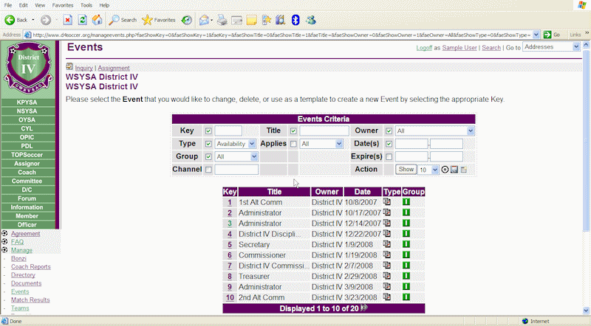This screenshot has height=326, width=591.
Task: Click the Logoff link
Action: click(x=424, y=47)
